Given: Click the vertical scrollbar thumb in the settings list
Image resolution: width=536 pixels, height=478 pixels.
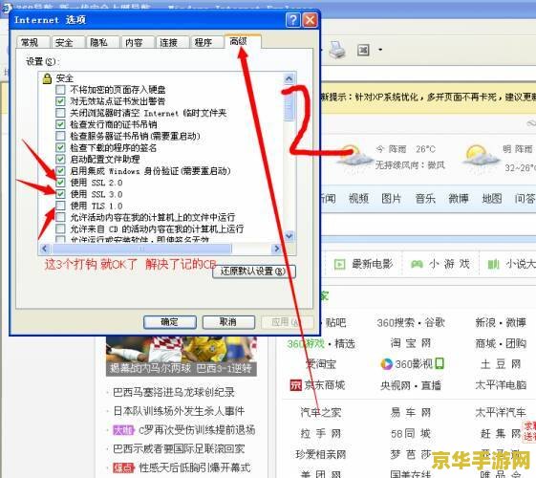Looking at the screenshot, I should [289, 103].
